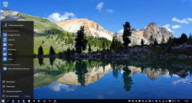Open battery status tray icon
The width and height of the screenshot is (192, 103).
click(160, 101)
